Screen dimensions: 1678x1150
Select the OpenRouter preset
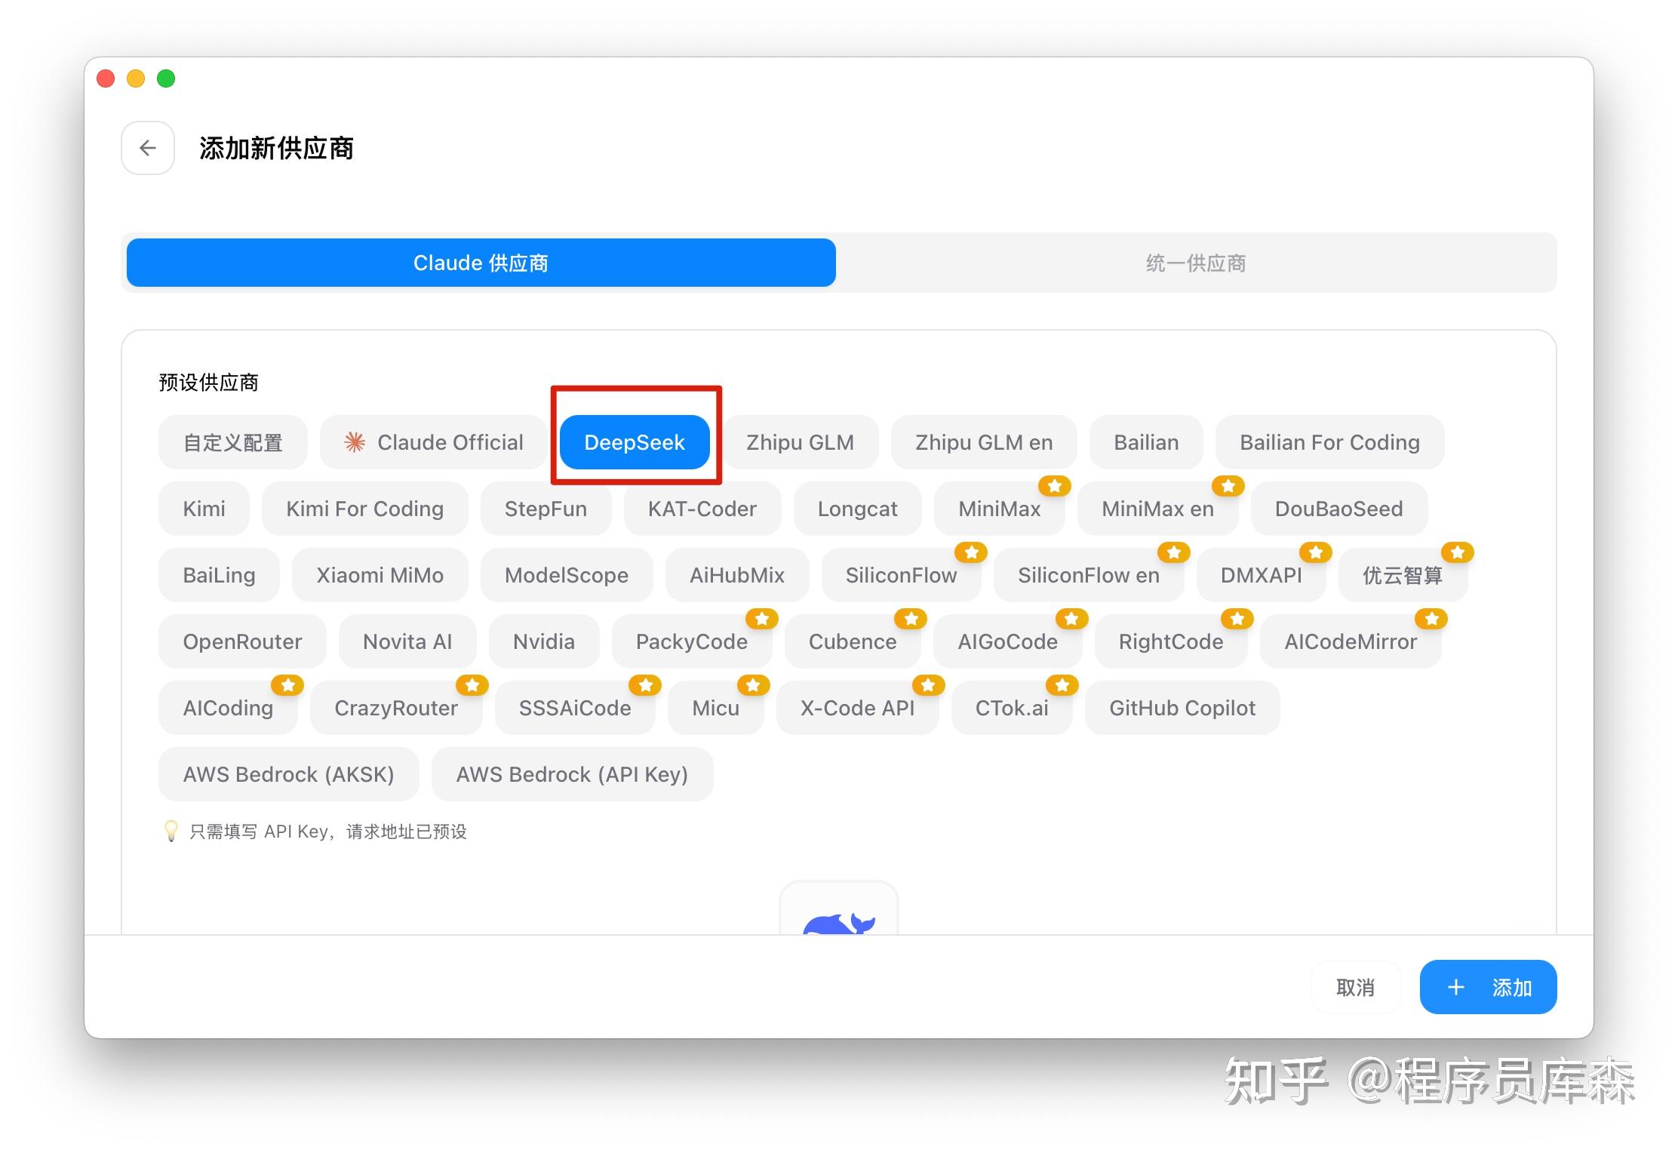242,641
